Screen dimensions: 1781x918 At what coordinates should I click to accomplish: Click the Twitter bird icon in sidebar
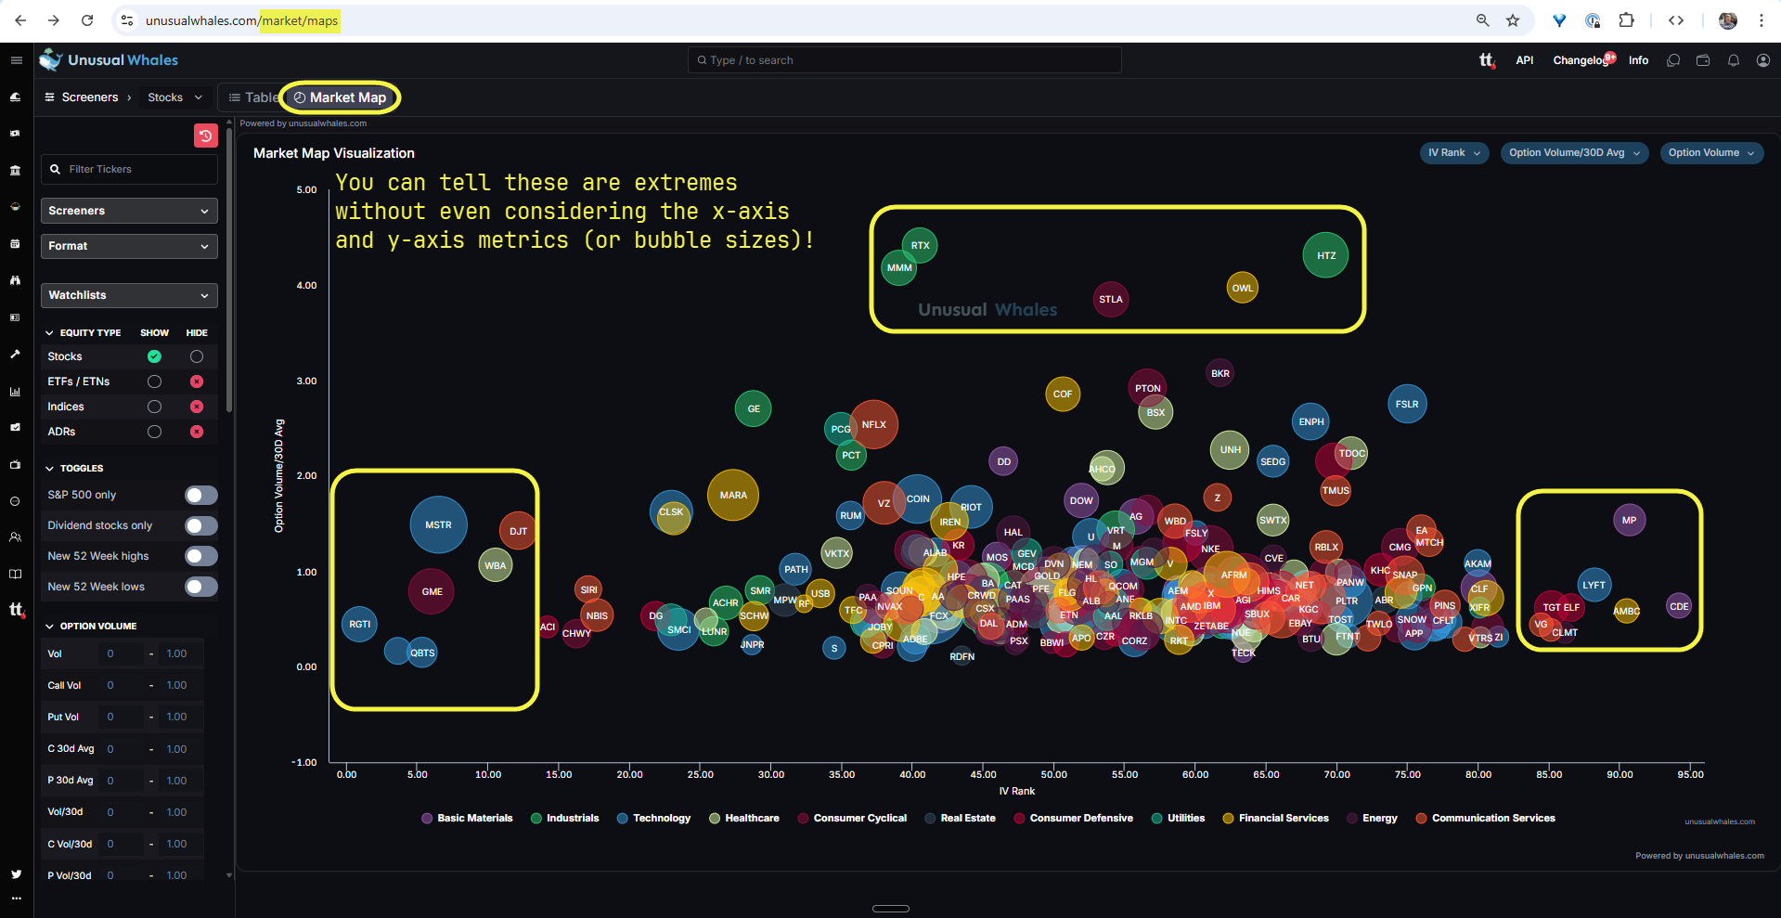[x=16, y=873]
